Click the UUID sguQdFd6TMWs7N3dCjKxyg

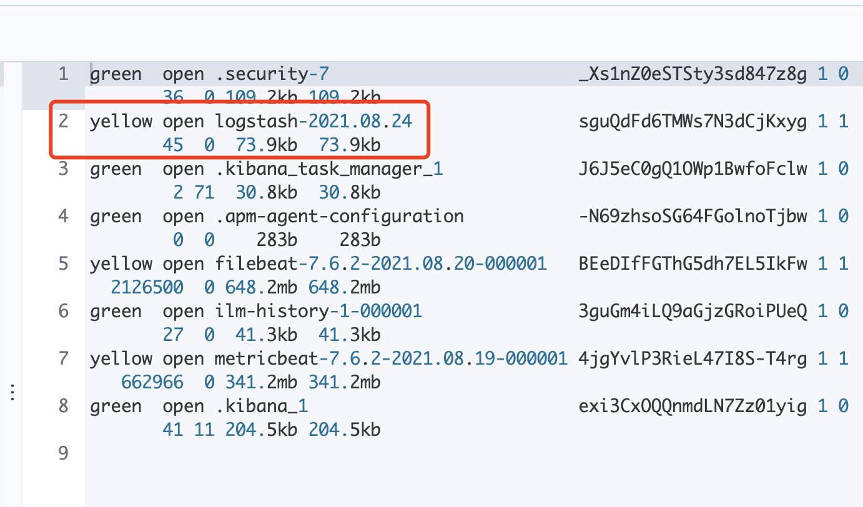click(x=693, y=122)
